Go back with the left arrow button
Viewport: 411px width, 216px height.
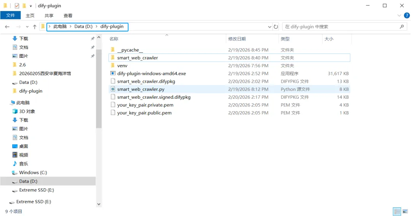(x=7, y=27)
